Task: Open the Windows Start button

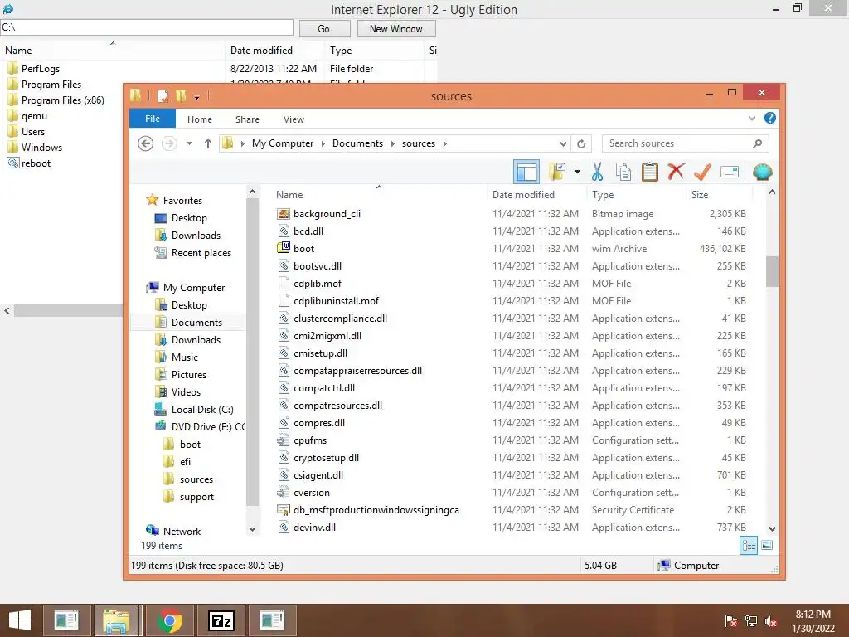Action: tap(20, 620)
